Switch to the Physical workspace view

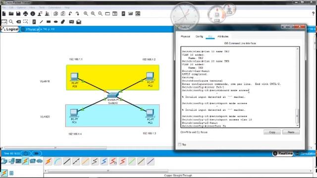pyautogui.click(x=30, y=29)
